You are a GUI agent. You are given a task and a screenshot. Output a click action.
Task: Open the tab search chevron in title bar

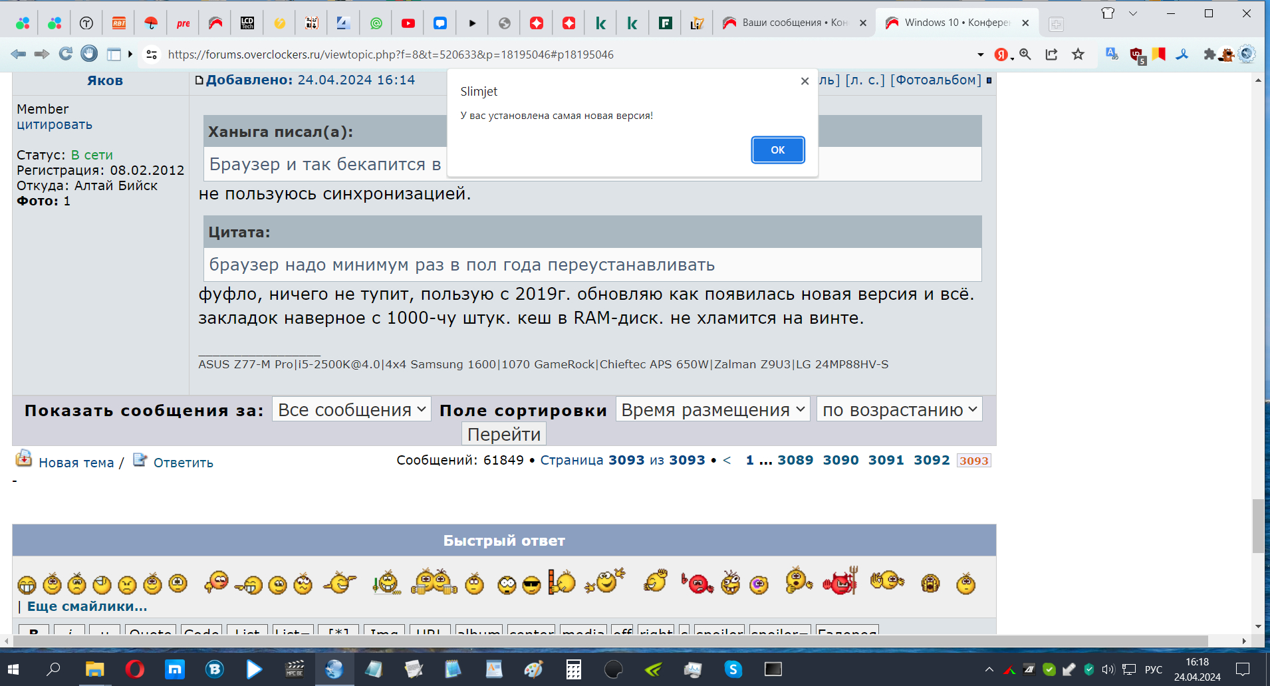pyautogui.click(x=1133, y=13)
